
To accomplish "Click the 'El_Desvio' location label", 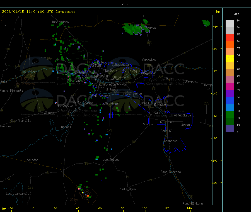I will pos(65,106).
